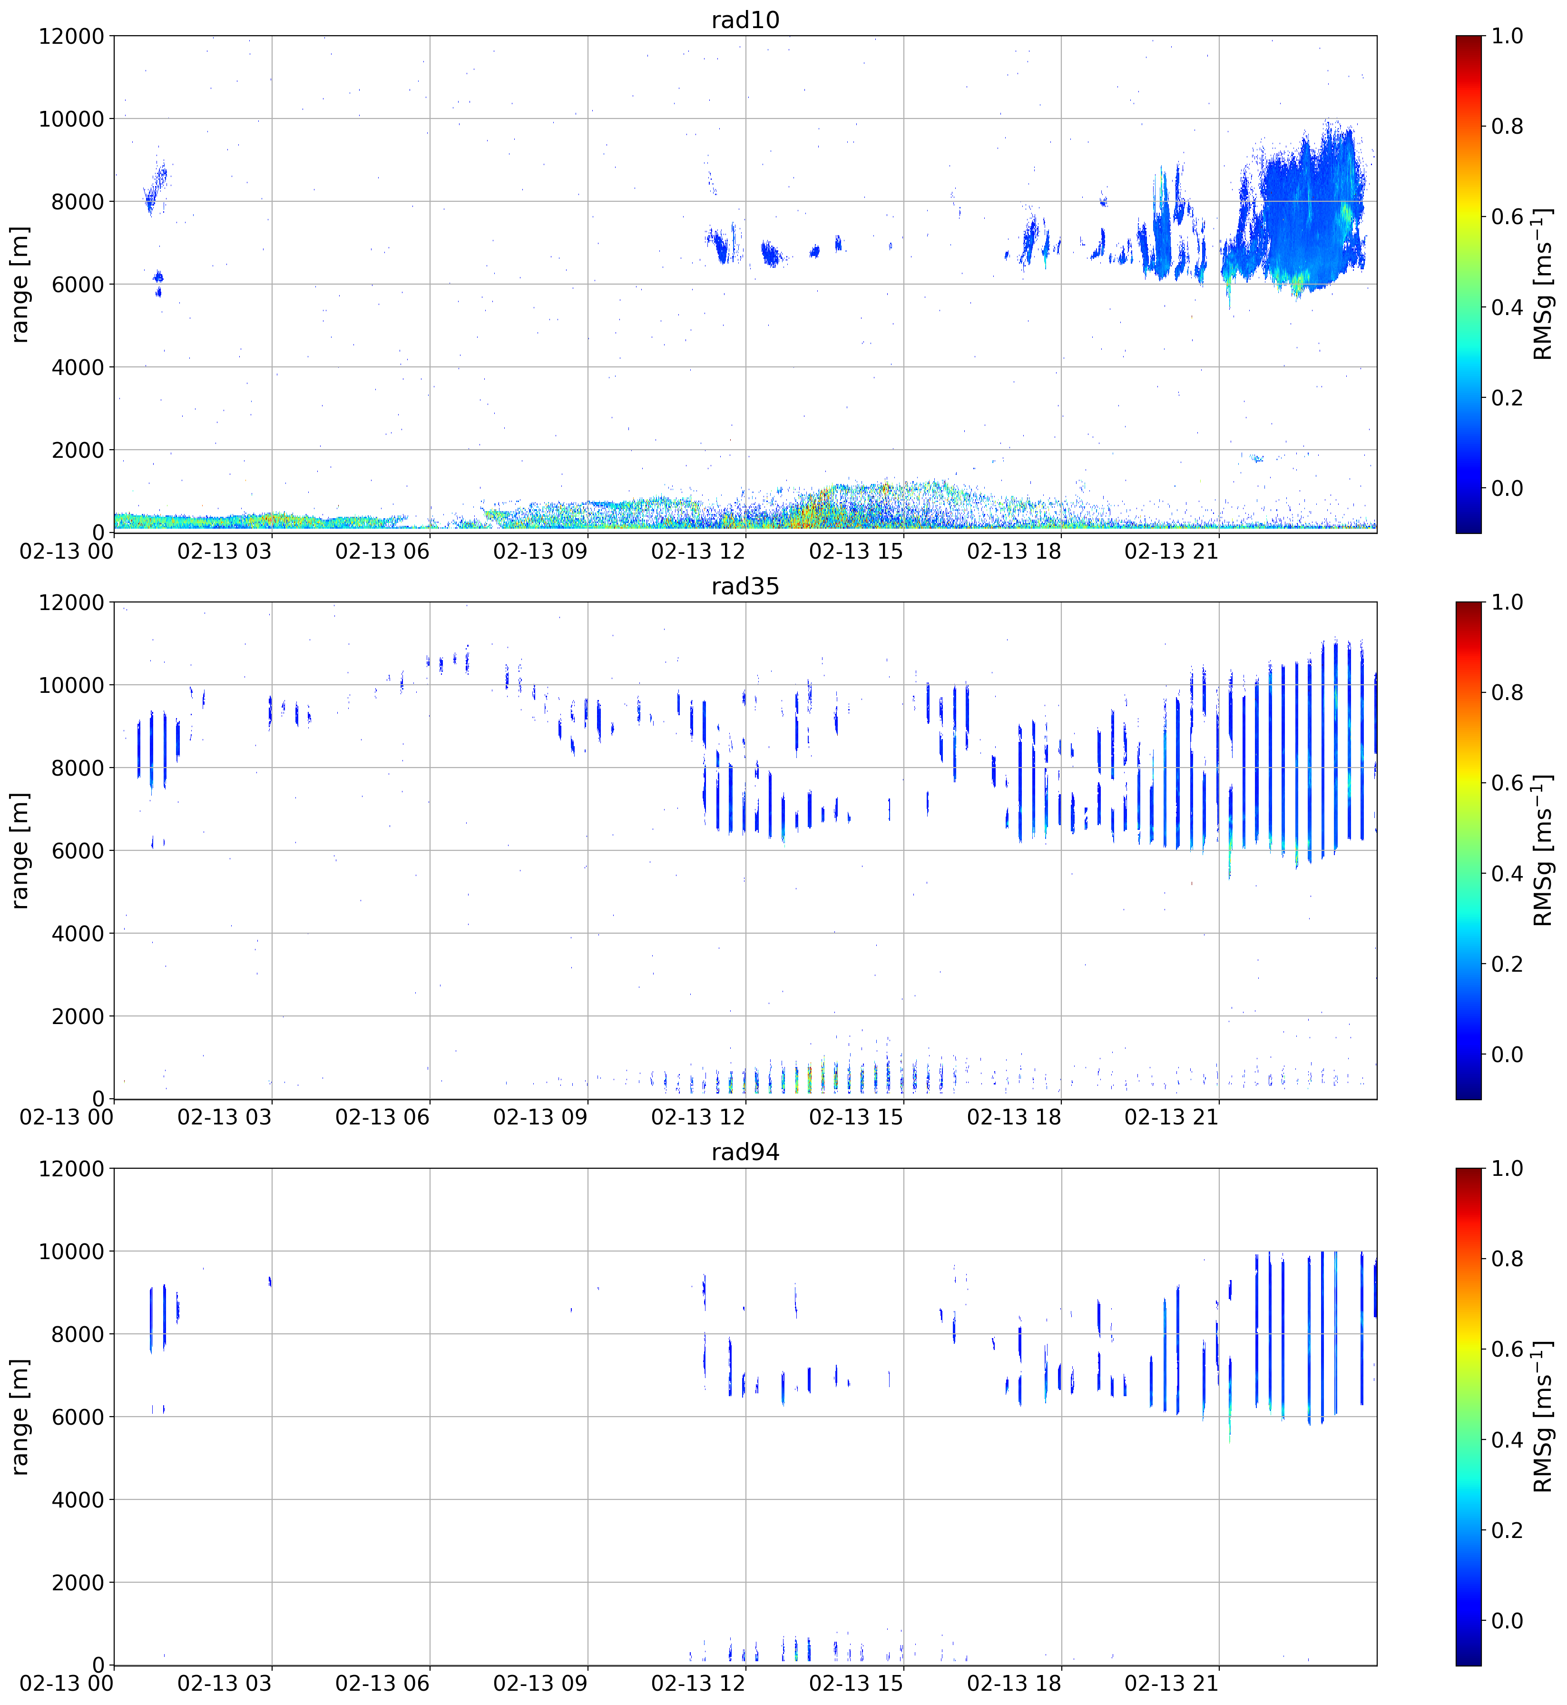This screenshot has height=1705, width=1567.
Task: Click the '02-13 00' tick under rad10
Action: click(66, 551)
